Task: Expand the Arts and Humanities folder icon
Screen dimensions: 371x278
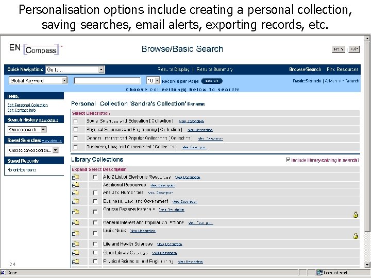Action: [75, 193]
